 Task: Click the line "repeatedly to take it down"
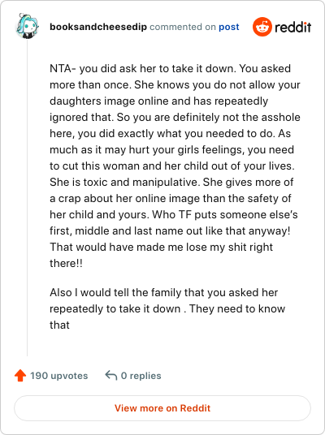(167, 308)
